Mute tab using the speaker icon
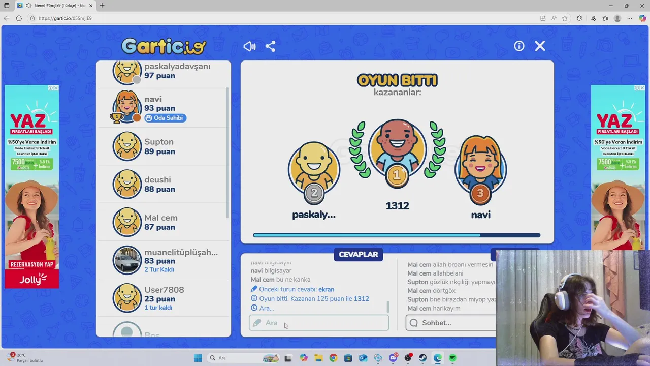 pos(28,6)
